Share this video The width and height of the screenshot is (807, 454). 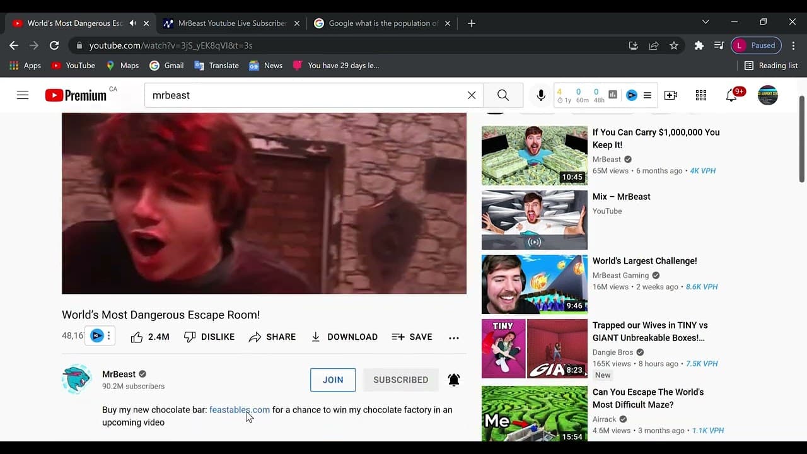pyautogui.click(x=272, y=337)
